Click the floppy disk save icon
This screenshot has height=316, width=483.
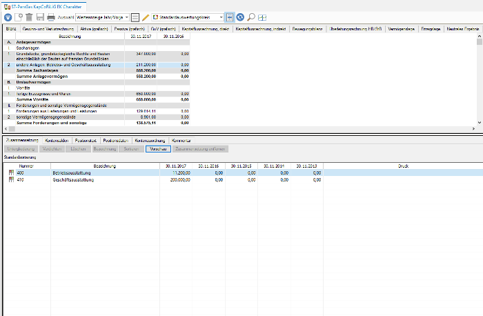click(40, 17)
